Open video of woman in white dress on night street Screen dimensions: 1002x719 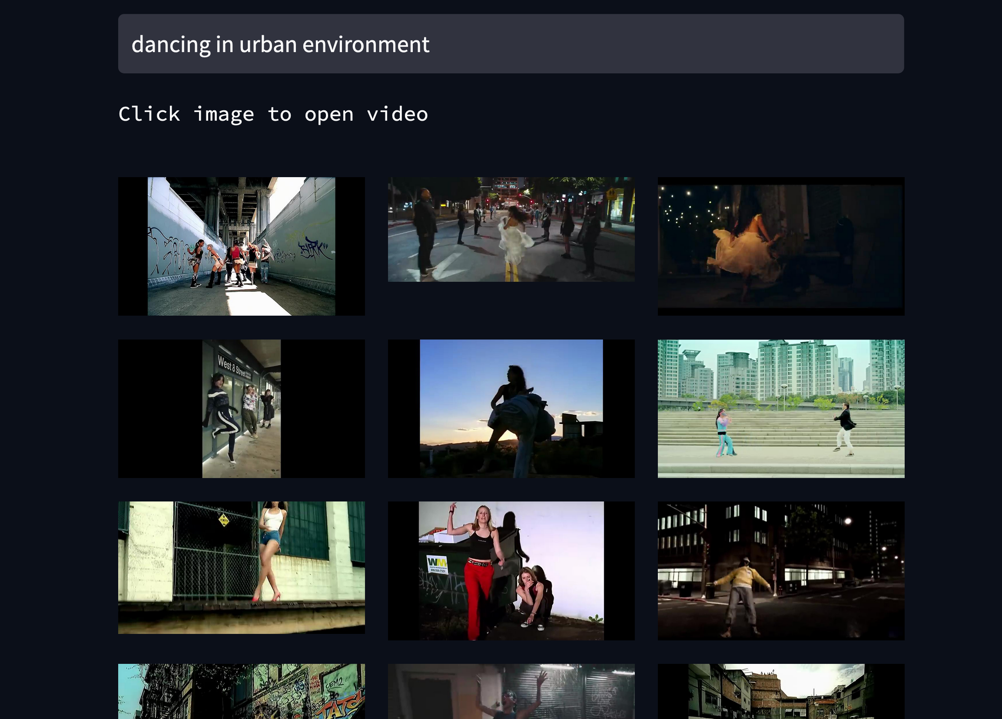pos(511,230)
